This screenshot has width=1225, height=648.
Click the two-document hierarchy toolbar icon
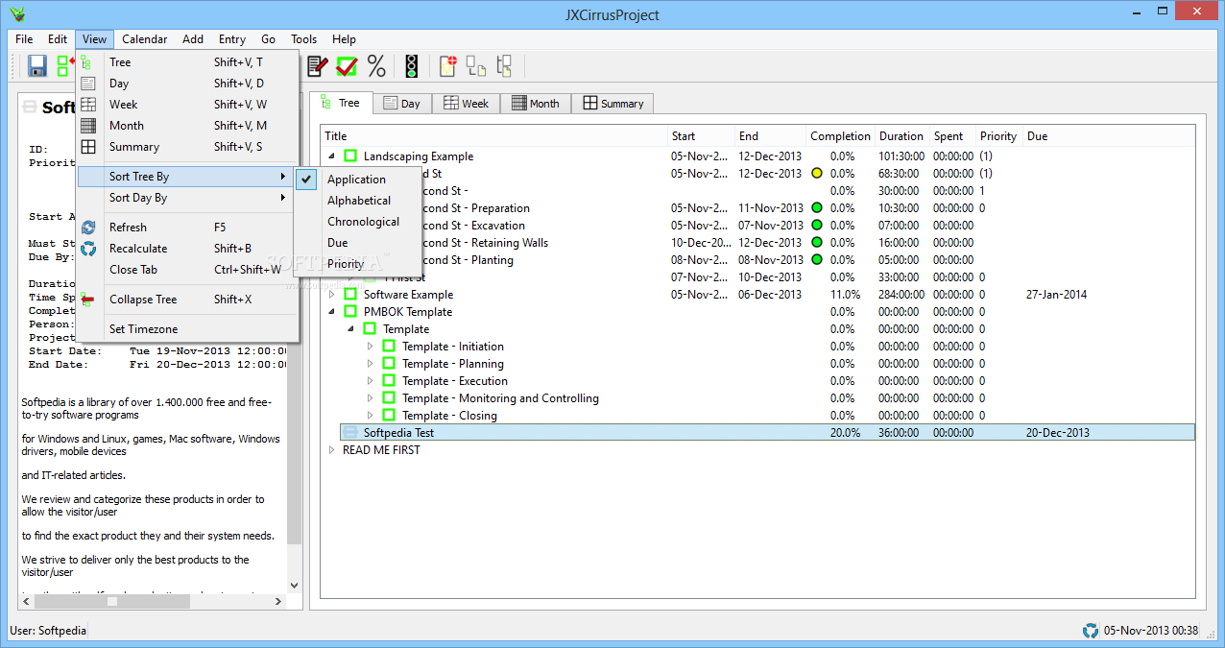476,65
